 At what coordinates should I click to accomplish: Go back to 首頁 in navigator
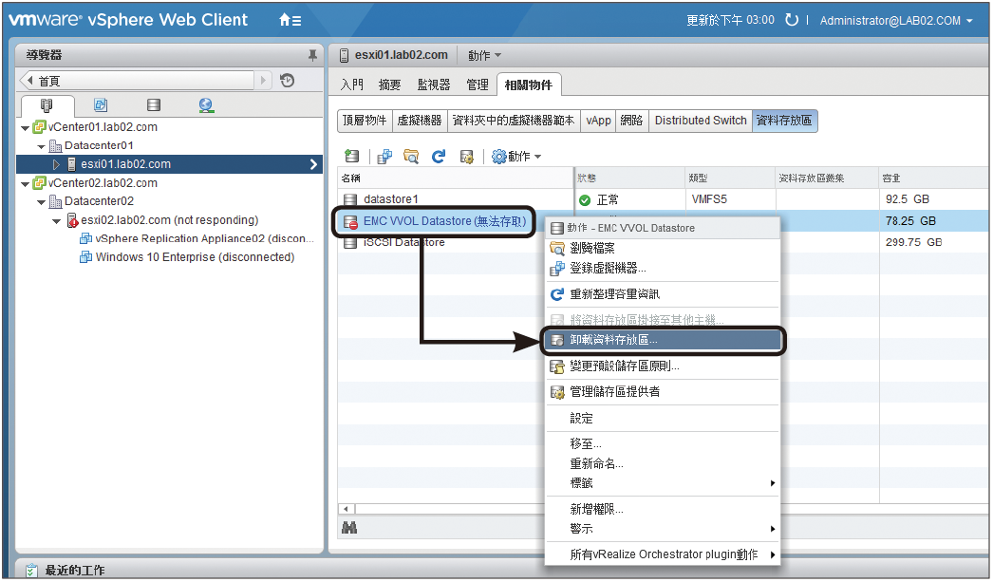click(x=137, y=81)
